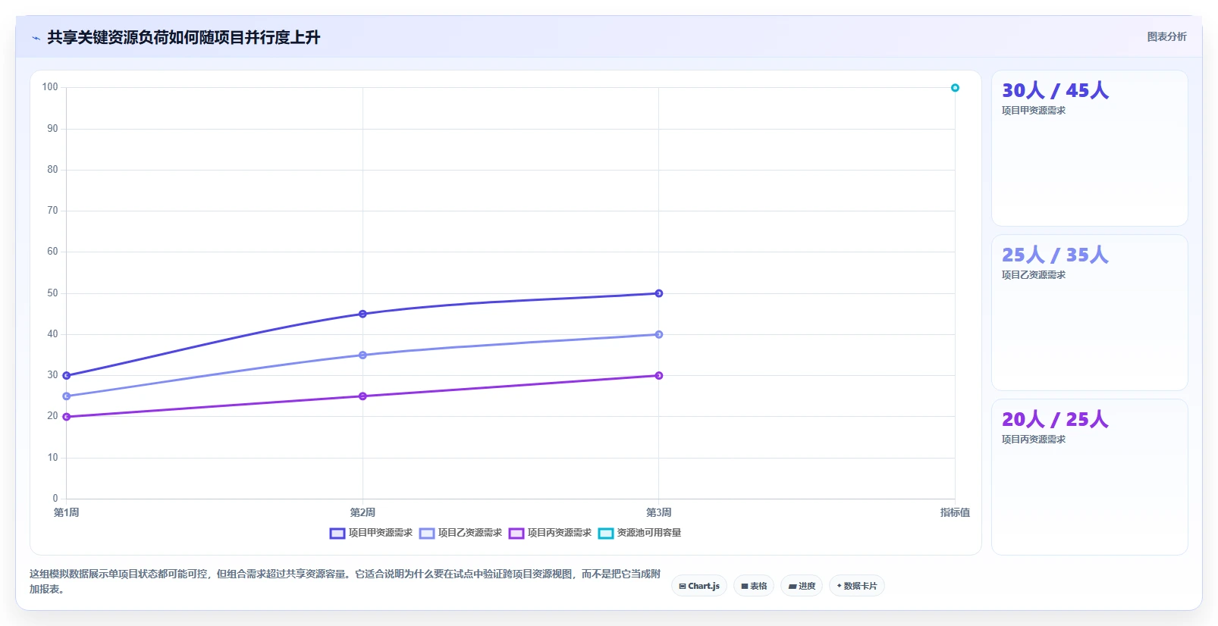The image size is (1218, 626).
Task: Toggle 资源池可用容量 legend swatch
Action: pos(606,534)
